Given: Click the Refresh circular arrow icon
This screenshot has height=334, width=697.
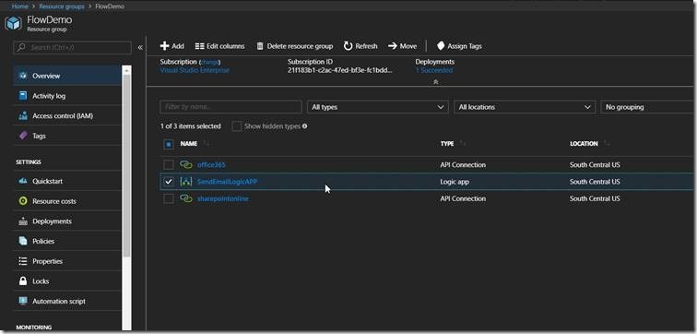Looking at the screenshot, I should click(348, 46).
